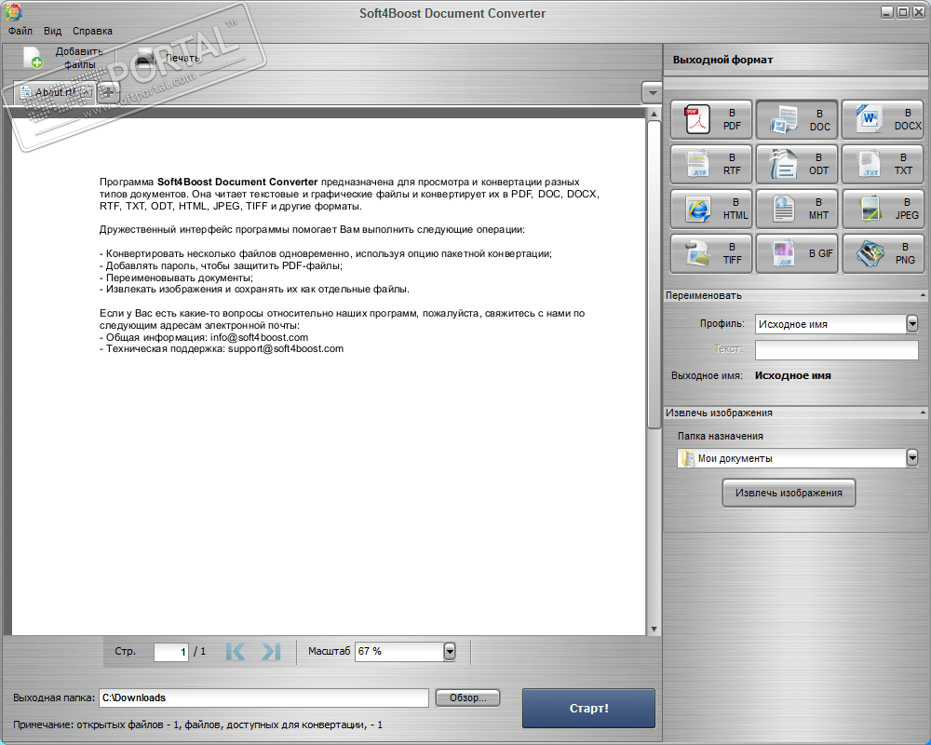Close the About.rtf tab
Screen dimensions: 931x745
[86, 92]
